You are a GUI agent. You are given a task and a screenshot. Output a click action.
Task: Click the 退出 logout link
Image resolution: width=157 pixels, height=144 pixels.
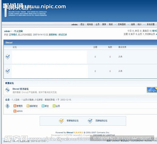tap(82, 24)
